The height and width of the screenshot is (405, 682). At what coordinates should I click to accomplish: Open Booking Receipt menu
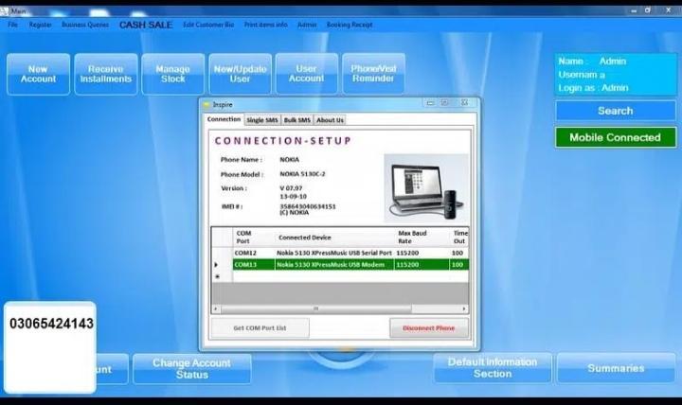(350, 25)
